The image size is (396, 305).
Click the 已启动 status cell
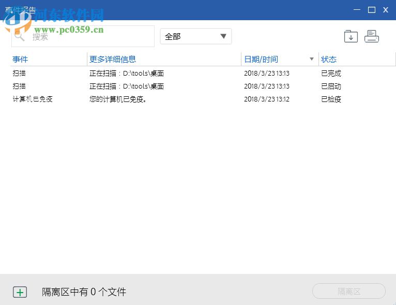click(331, 86)
